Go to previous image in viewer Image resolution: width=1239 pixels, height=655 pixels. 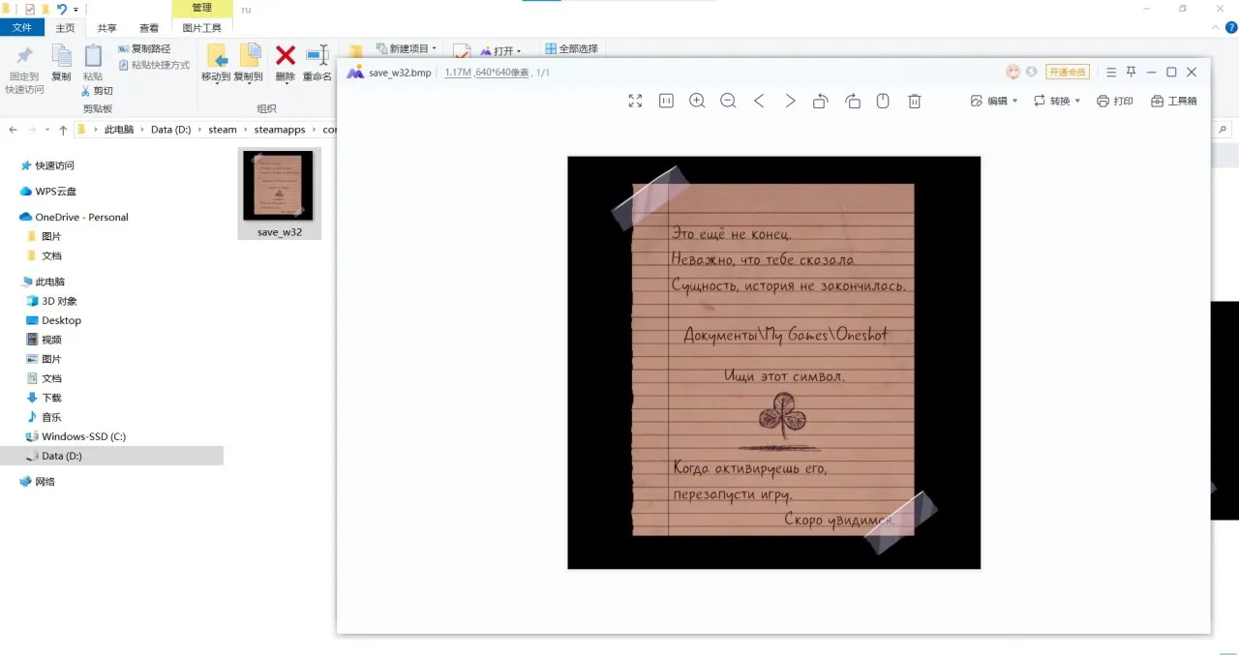pos(759,101)
